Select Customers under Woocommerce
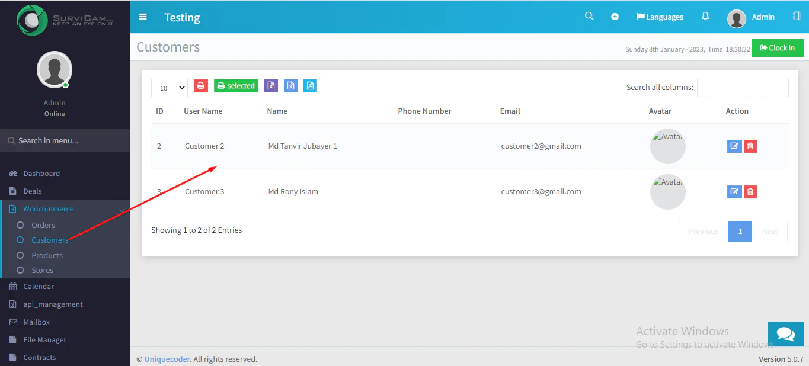 tap(50, 240)
